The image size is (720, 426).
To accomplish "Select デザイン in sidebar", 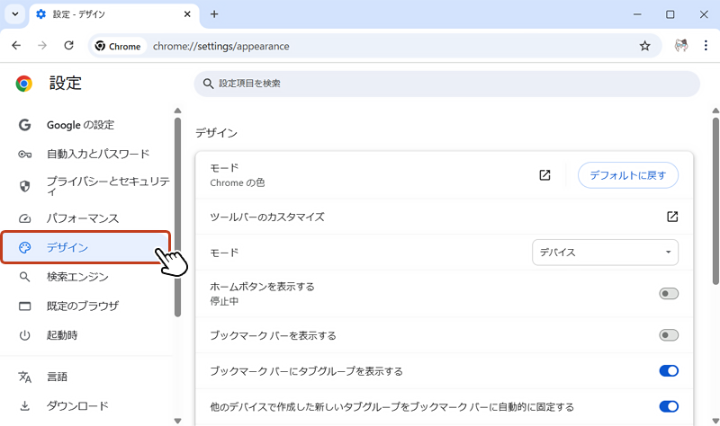I will tap(85, 248).
